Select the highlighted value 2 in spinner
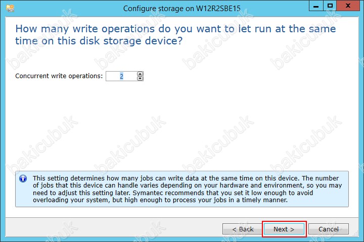364x242 pixels. click(121, 76)
